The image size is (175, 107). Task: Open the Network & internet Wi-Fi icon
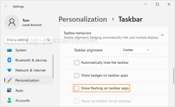coord(9,70)
